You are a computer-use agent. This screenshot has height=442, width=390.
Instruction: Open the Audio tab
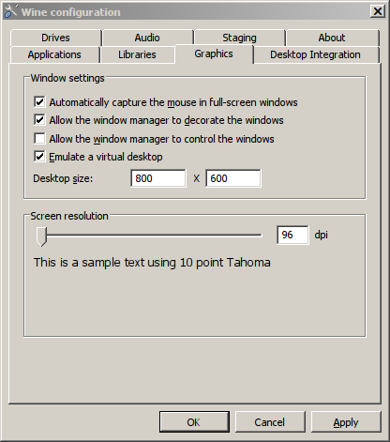click(x=147, y=38)
